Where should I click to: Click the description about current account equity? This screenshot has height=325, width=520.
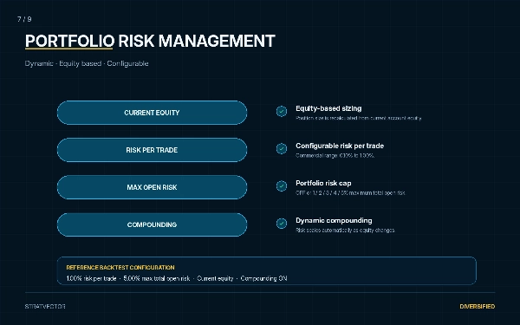point(359,118)
